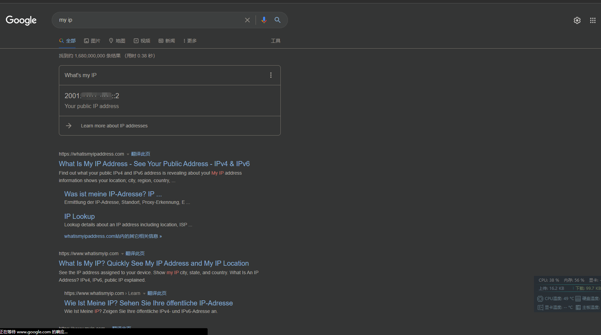Open the 'IP Lookup' sublink
The image size is (601, 335).
[x=80, y=216]
